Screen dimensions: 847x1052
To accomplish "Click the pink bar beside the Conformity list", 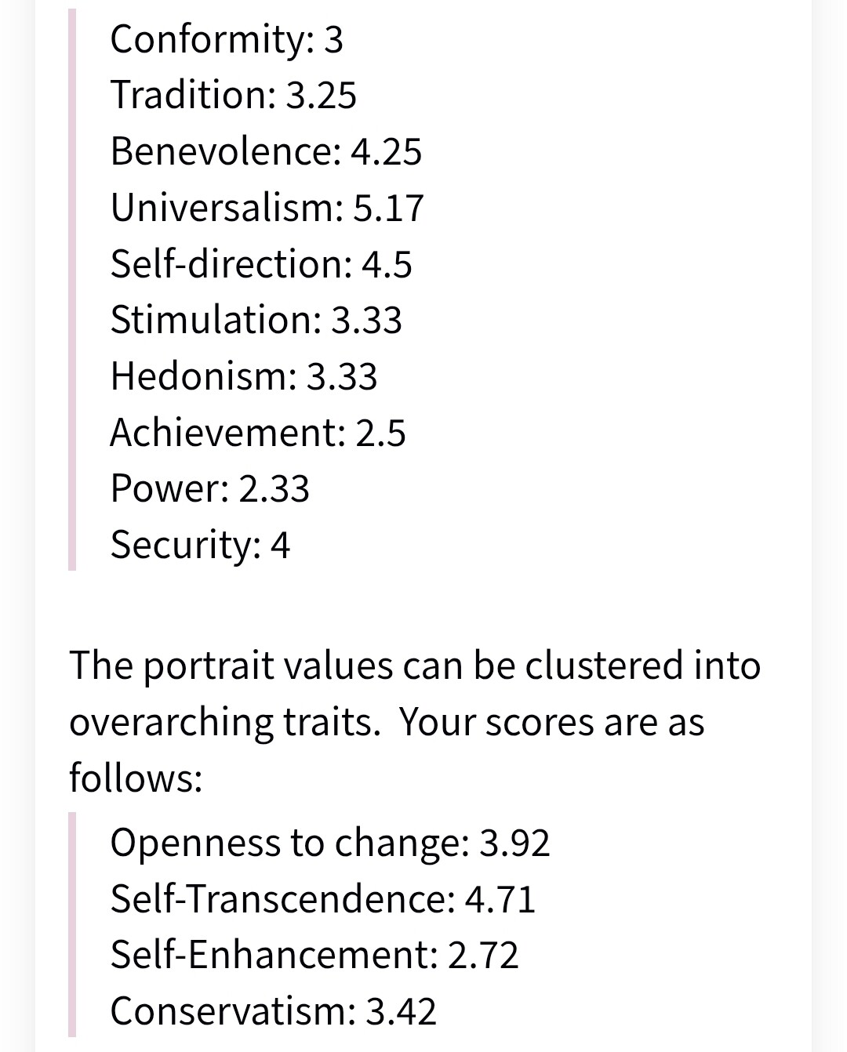I will [x=72, y=290].
